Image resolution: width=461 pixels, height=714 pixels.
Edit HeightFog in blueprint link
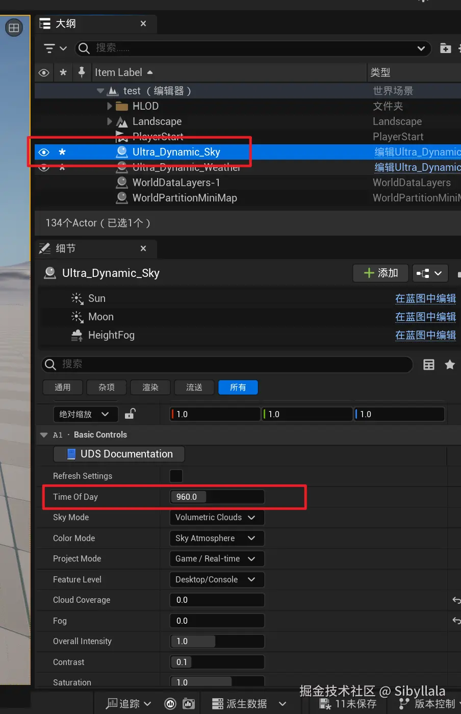click(x=425, y=335)
